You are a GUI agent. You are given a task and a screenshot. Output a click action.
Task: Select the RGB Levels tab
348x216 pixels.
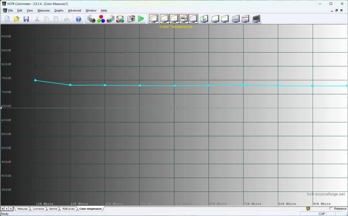(68, 209)
